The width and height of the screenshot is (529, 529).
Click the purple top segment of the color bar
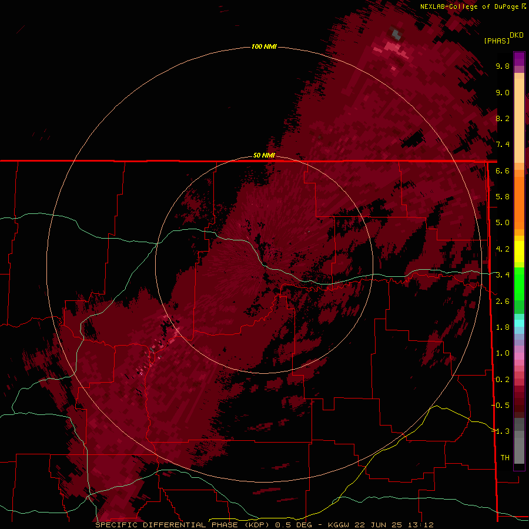(519, 59)
